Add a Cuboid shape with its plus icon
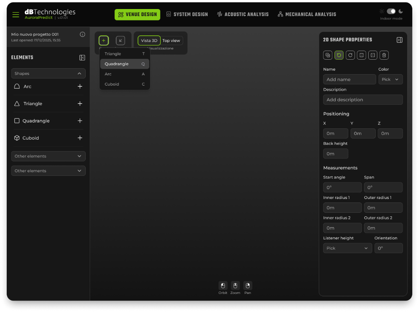 (80, 138)
